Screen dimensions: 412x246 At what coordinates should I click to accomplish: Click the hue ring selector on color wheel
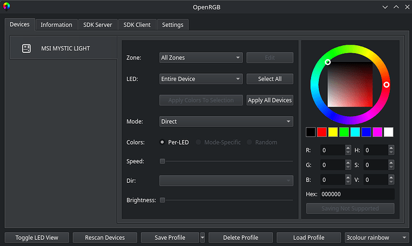[x=386, y=85]
